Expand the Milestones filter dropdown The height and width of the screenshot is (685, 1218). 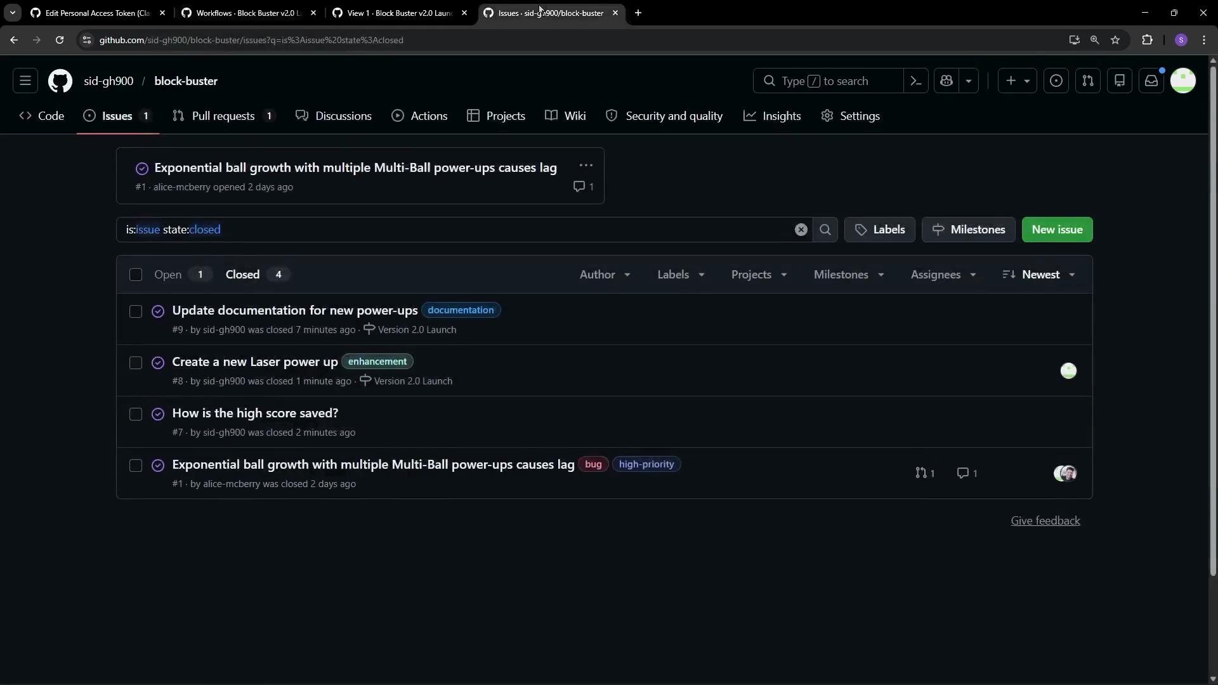click(849, 275)
